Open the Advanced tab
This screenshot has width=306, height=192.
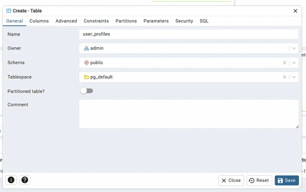coord(66,21)
